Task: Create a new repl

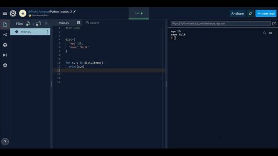Action: pyautogui.click(x=266, y=13)
